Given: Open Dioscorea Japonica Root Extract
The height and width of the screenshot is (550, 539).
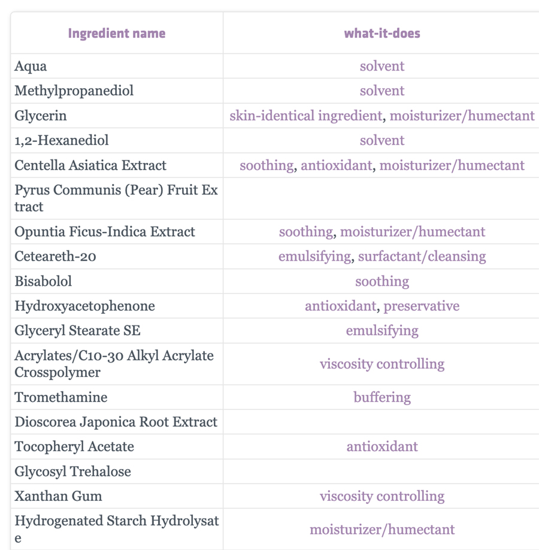Looking at the screenshot, I should 116,422.
